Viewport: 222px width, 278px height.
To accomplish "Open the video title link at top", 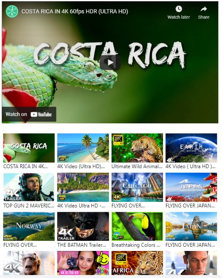I will pyautogui.click(x=75, y=11).
